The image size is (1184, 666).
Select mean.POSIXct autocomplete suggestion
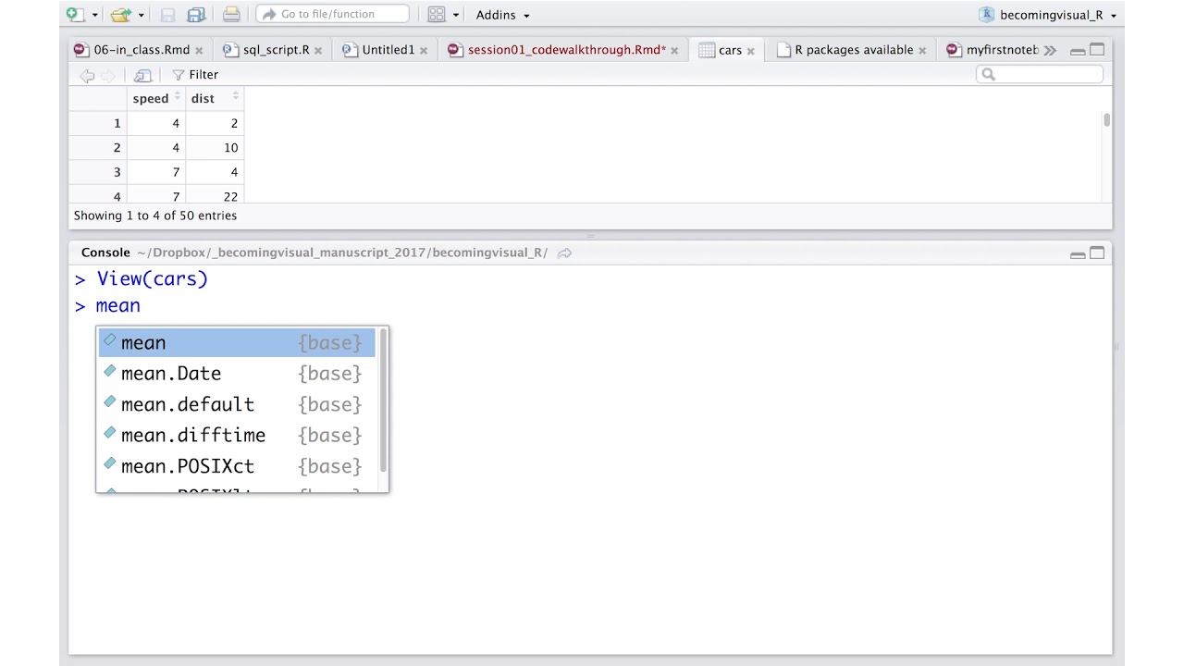coord(237,466)
